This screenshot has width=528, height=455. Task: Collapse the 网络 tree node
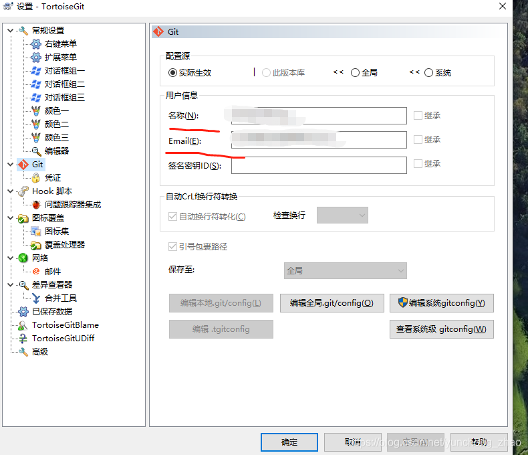(10, 258)
